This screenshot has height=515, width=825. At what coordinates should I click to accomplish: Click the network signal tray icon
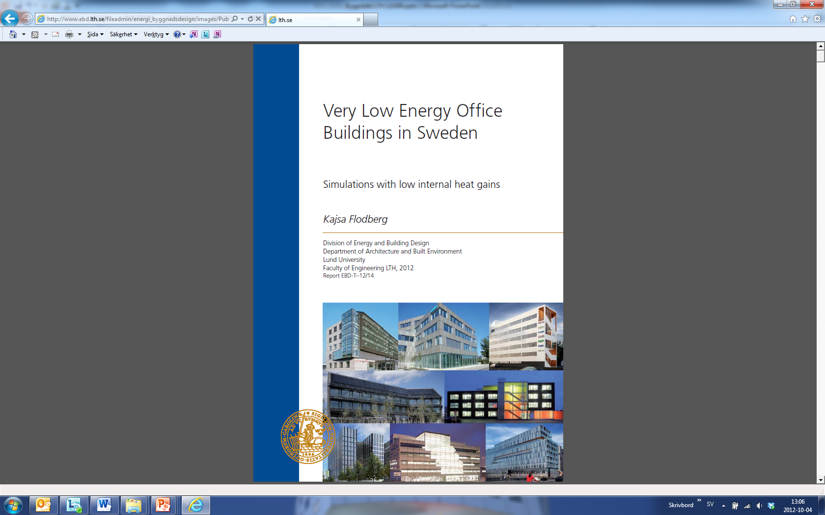[x=747, y=506]
